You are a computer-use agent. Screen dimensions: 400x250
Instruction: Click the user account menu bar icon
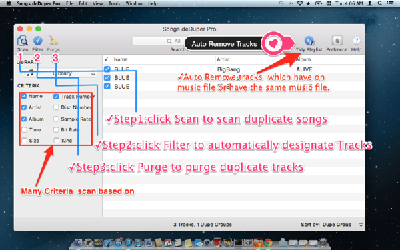pos(369,3)
